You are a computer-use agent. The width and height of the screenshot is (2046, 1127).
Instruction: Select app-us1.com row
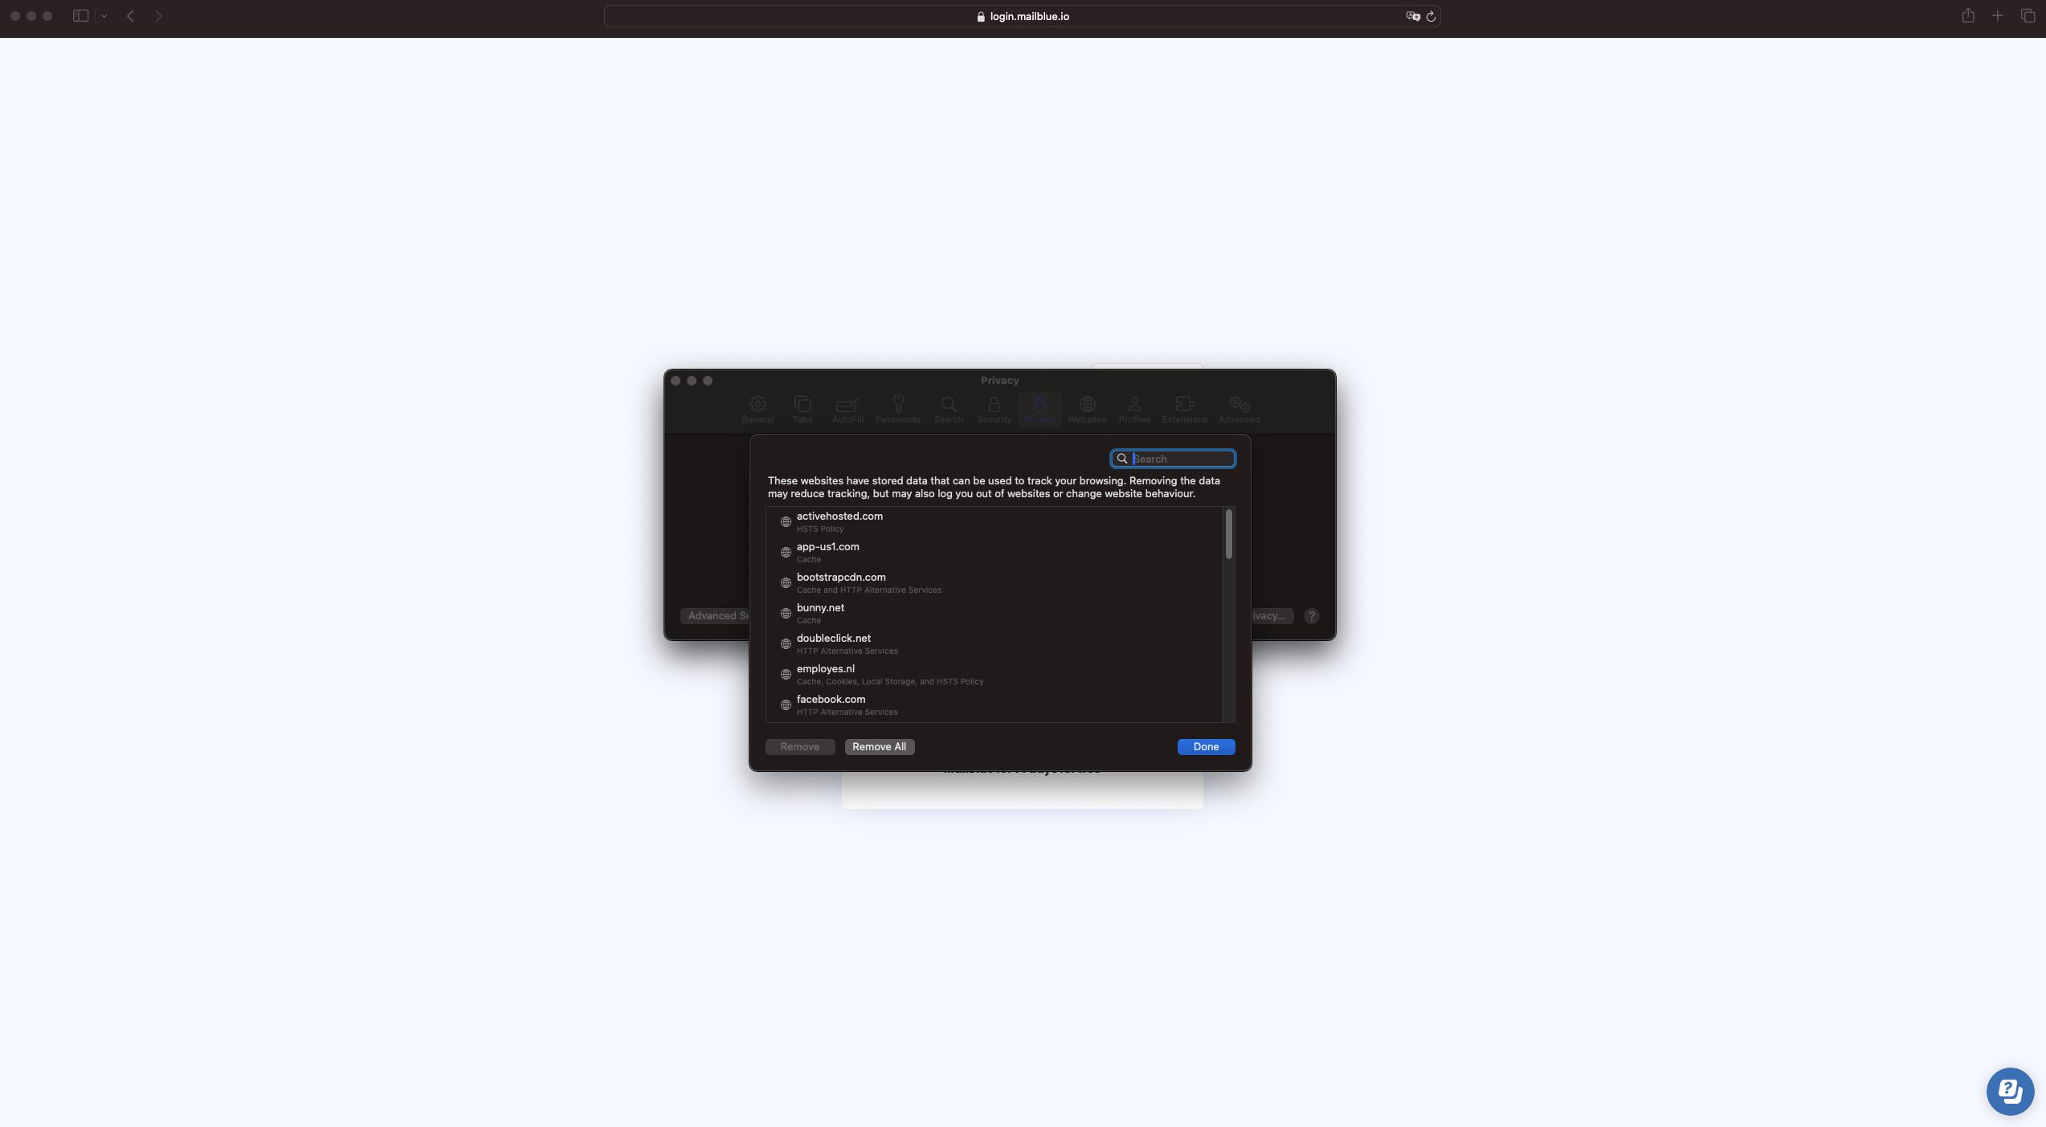(994, 553)
